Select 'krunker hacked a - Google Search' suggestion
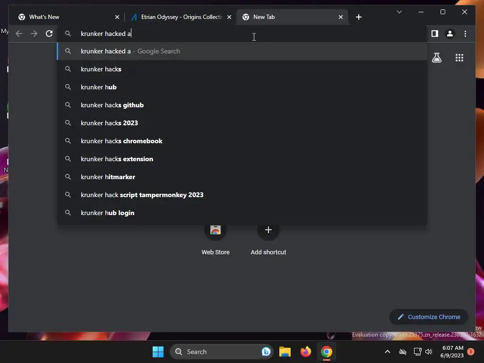 (x=242, y=51)
